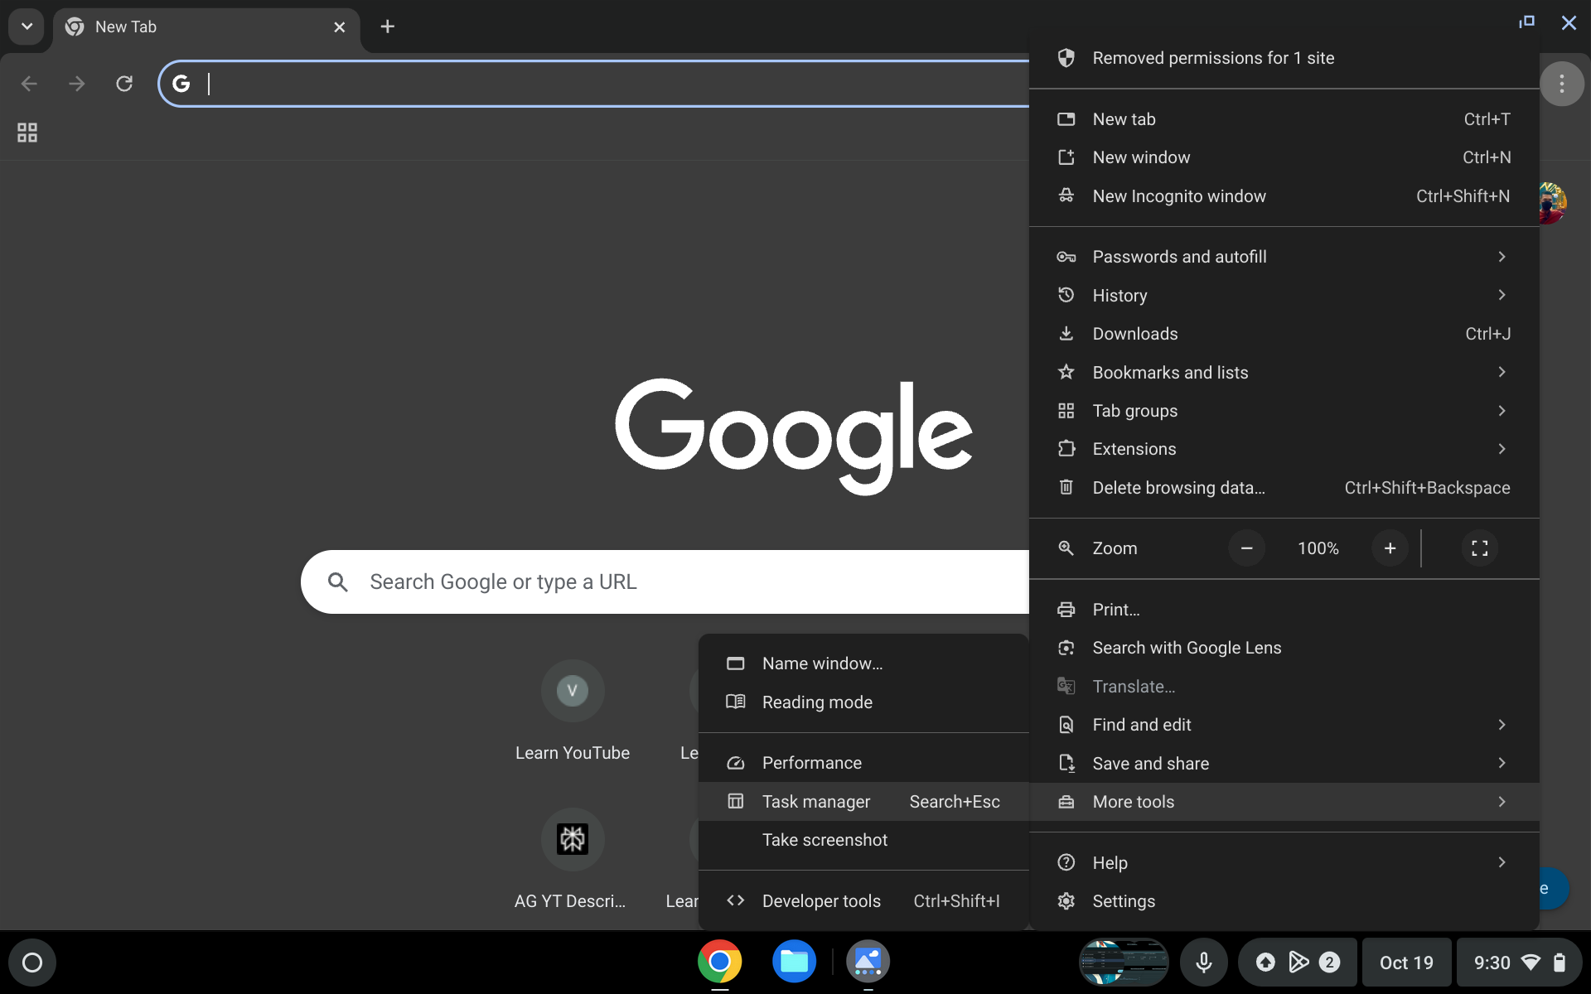Viewport: 1591px width, 994px height.
Task: Expand the Help submenu
Action: (1284, 863)
